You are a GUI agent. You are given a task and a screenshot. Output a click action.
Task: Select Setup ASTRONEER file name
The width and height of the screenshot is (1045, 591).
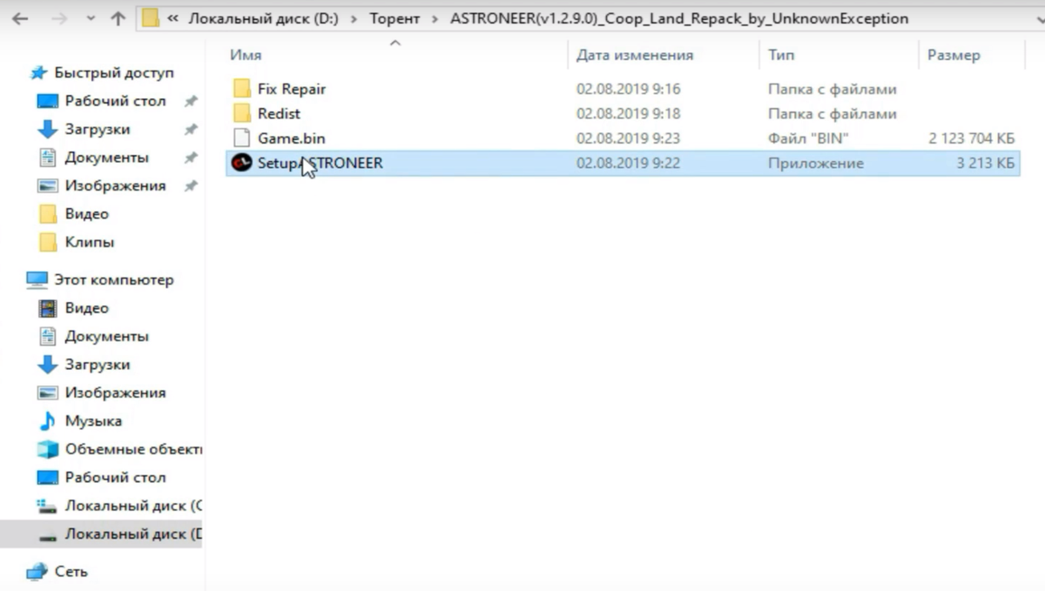(x=320, y=163)
